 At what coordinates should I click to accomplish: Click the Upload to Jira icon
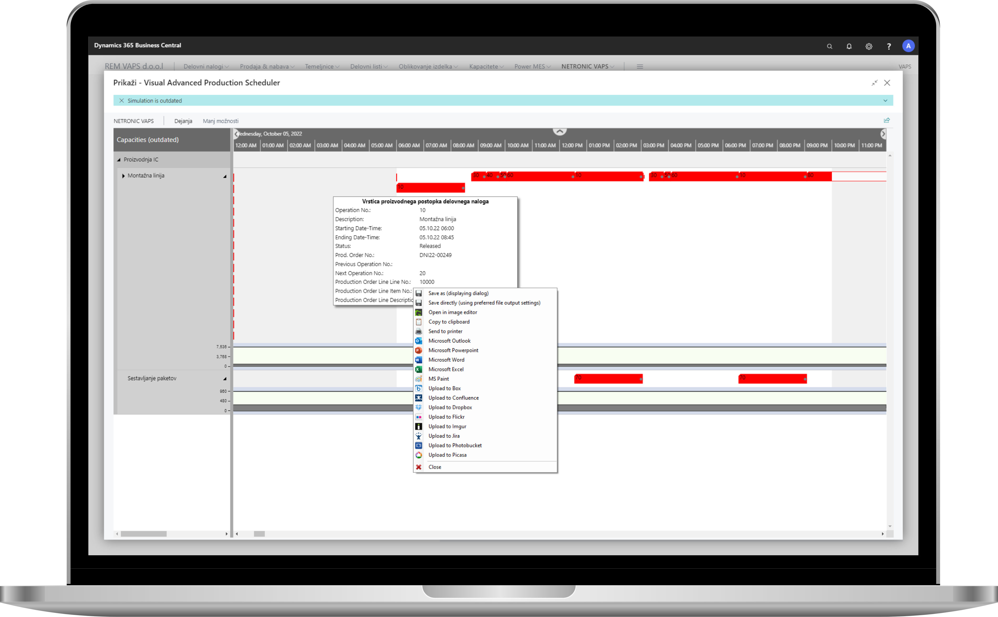[x=419, y=436]
